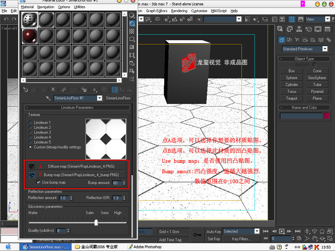
Task: Open the Utilities menu in Material Editor
Action: pyautogui.click(x=80, y=7)
